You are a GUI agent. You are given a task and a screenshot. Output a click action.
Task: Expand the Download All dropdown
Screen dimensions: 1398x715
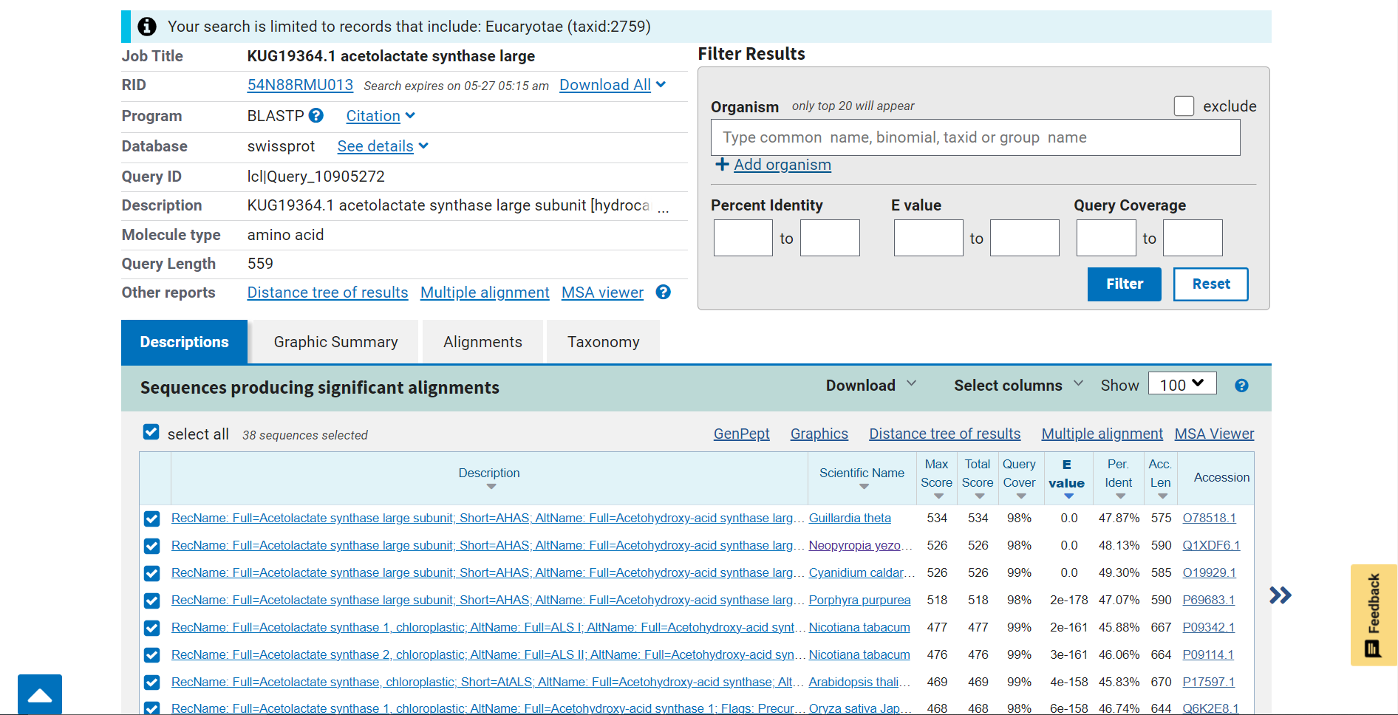click(613, 85)
